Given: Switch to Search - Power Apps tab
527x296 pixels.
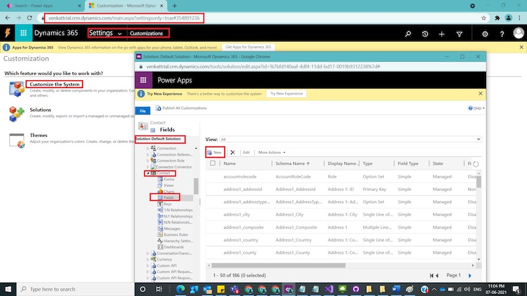Looking at the screenshot, I should point(42,6).
